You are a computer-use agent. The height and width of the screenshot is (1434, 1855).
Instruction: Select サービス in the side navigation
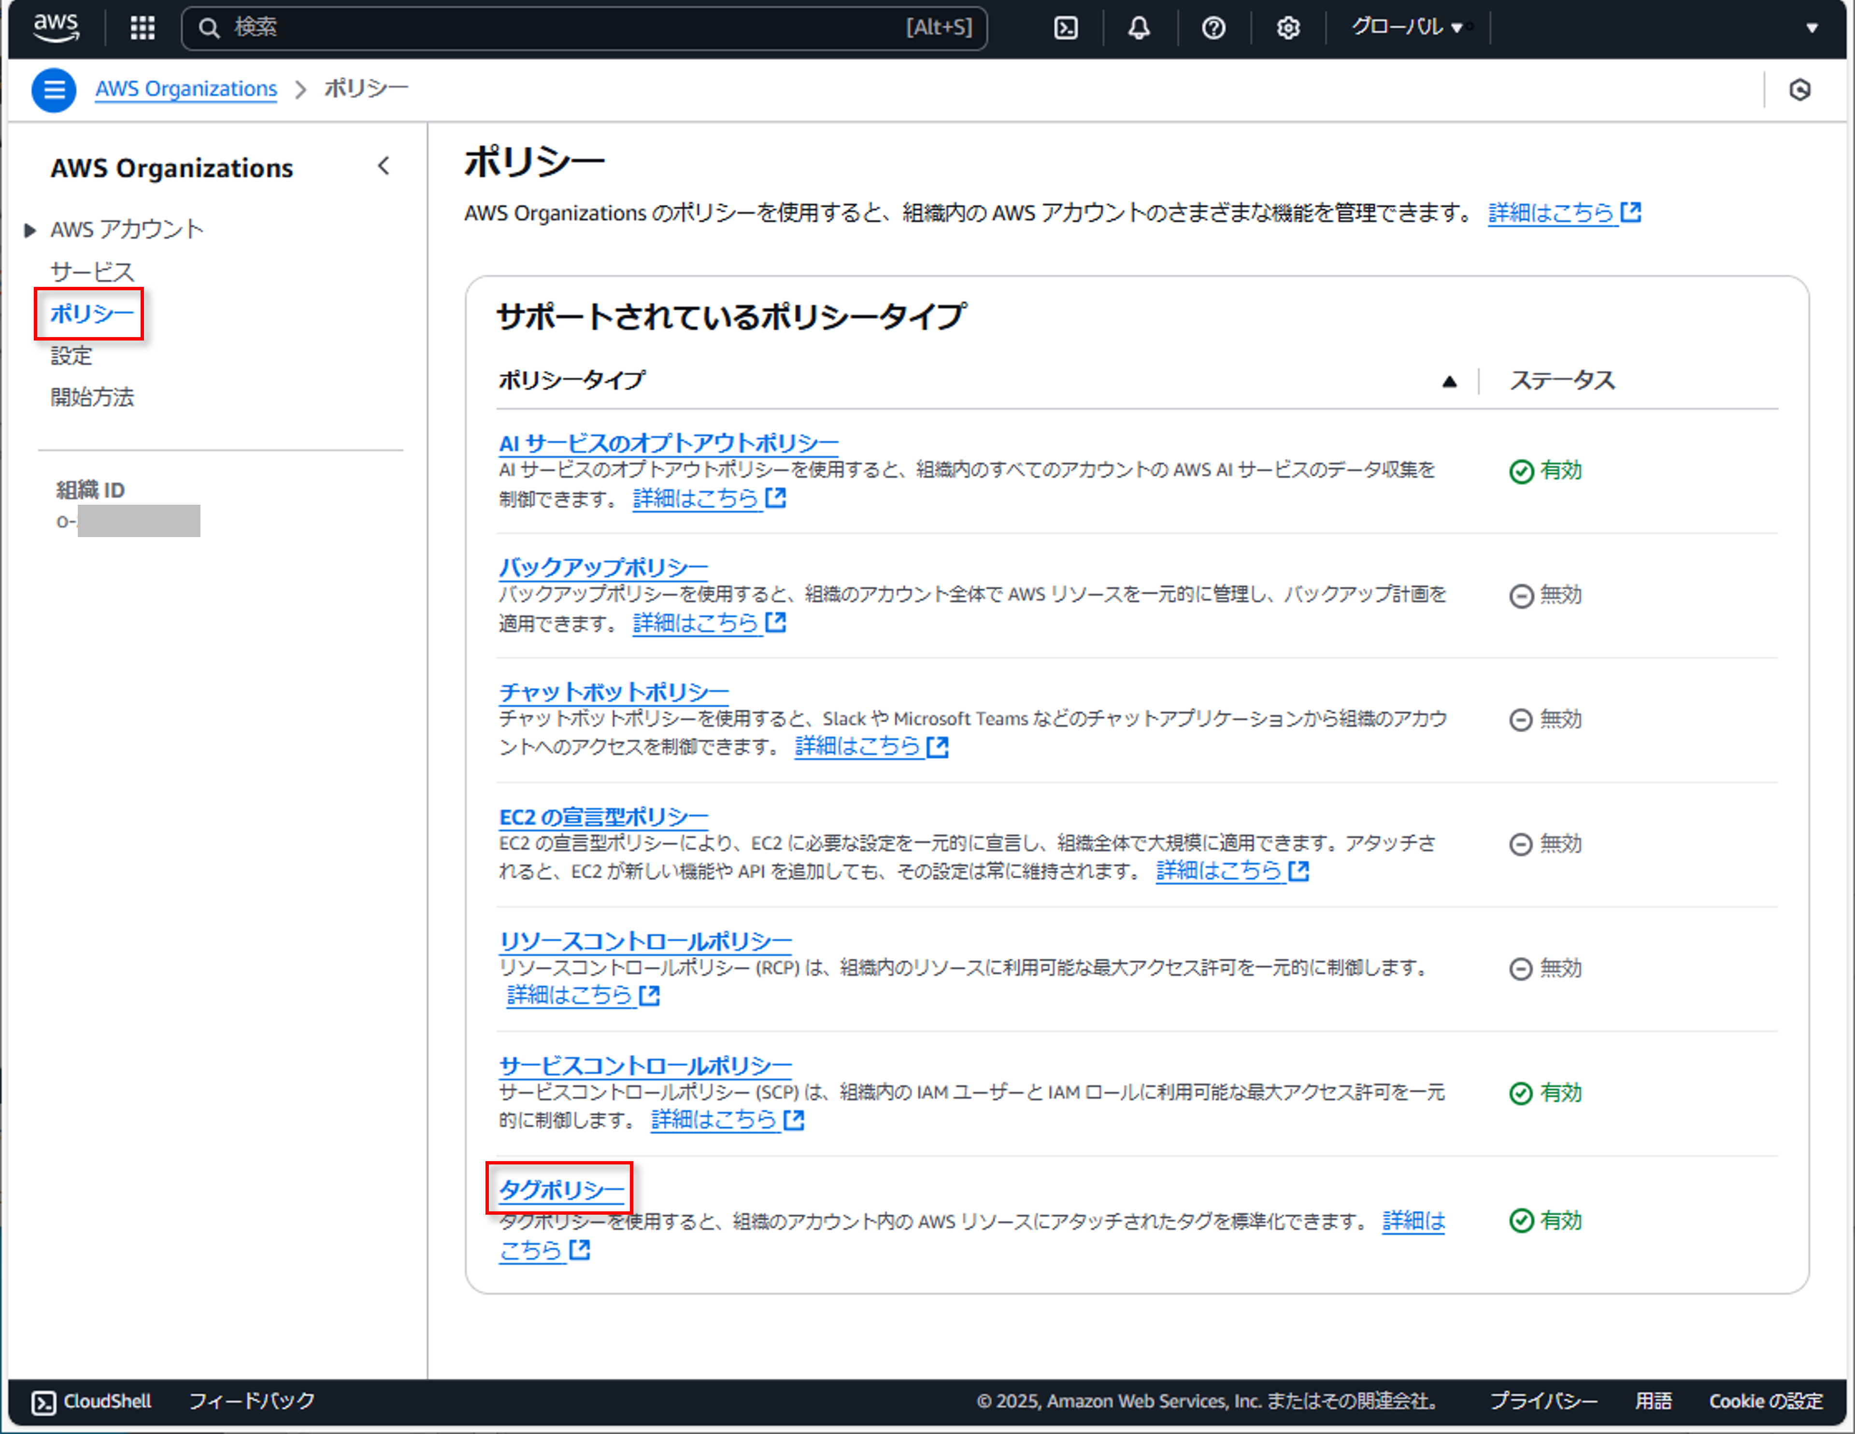pos(92,272)
